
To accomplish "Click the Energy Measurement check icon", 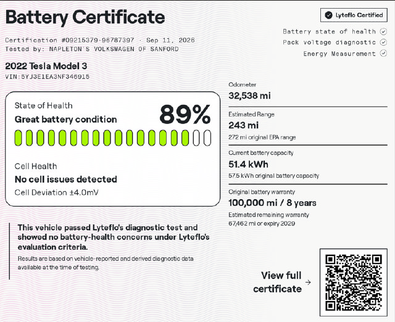I will (383, 54).
